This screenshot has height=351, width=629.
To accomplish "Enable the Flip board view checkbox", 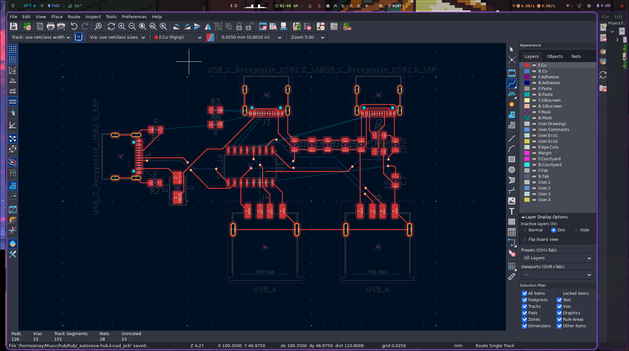I will [x=525, y=240].
